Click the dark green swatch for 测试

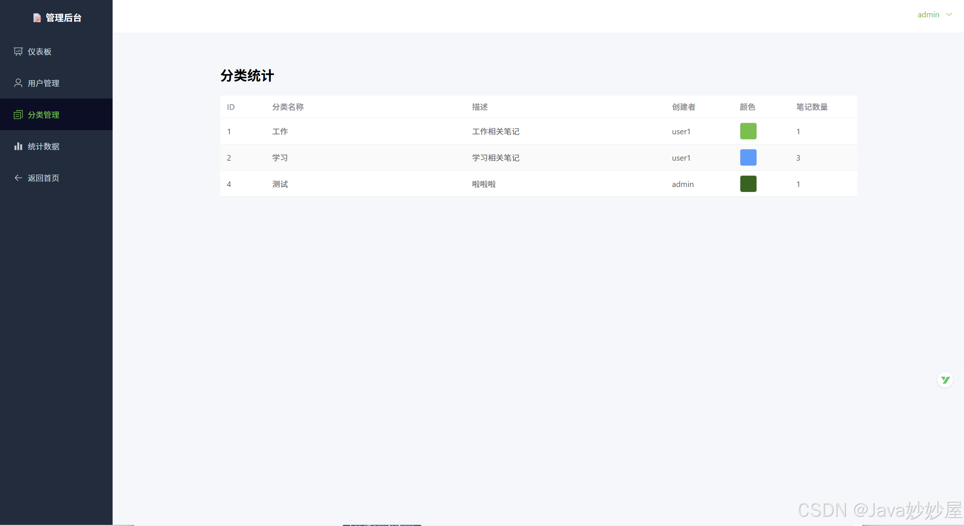pos(748,184)
